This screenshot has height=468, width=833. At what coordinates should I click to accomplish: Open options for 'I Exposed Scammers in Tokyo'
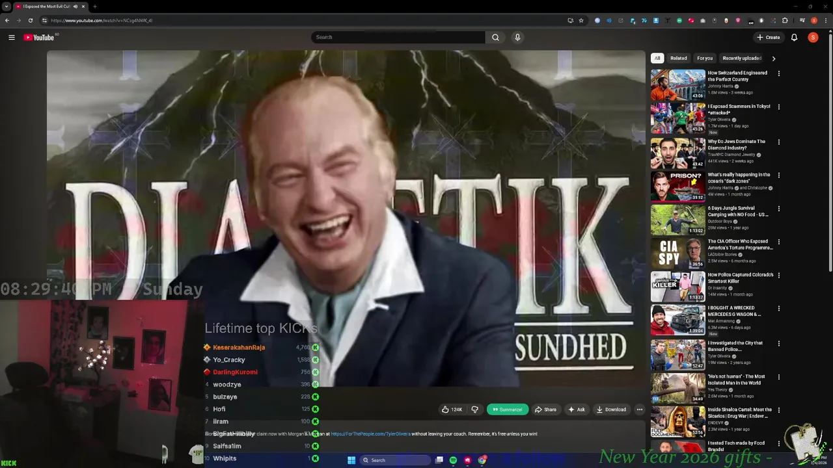pyautogui.click(x=778, y=107)
